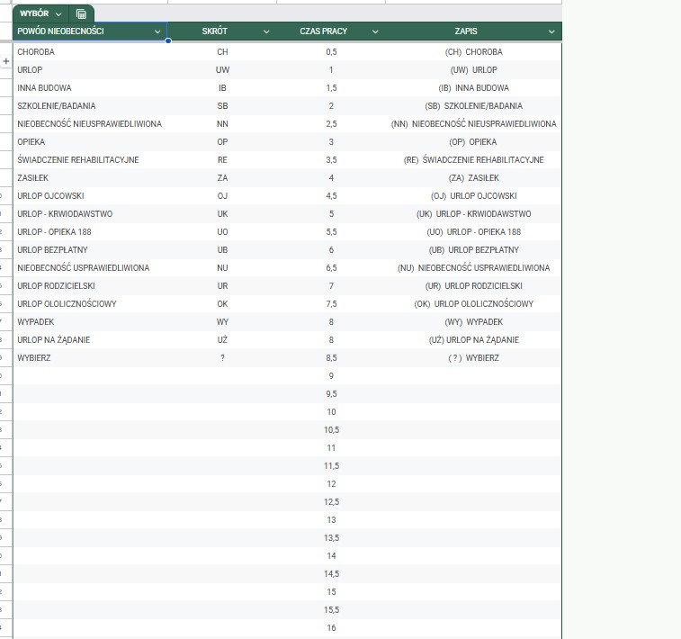Click the plus icon left of the CHOROBA row
Screen dimensions: 681x639
(x=6, y=61)
